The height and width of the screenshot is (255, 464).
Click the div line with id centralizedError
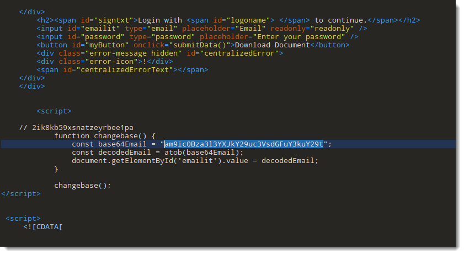pyautogui.click(x=160, y=53)
